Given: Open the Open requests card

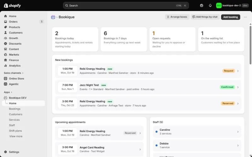Looking at the screenshot, I should (x=172, y=40).
